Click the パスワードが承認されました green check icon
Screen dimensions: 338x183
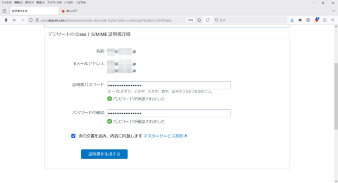click(109, 99)
